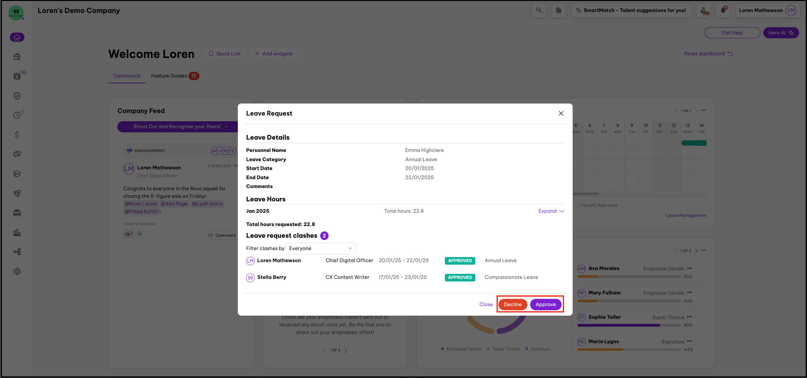Click Stella Berry's SB avatar in clashes

(x=250, y=278)
